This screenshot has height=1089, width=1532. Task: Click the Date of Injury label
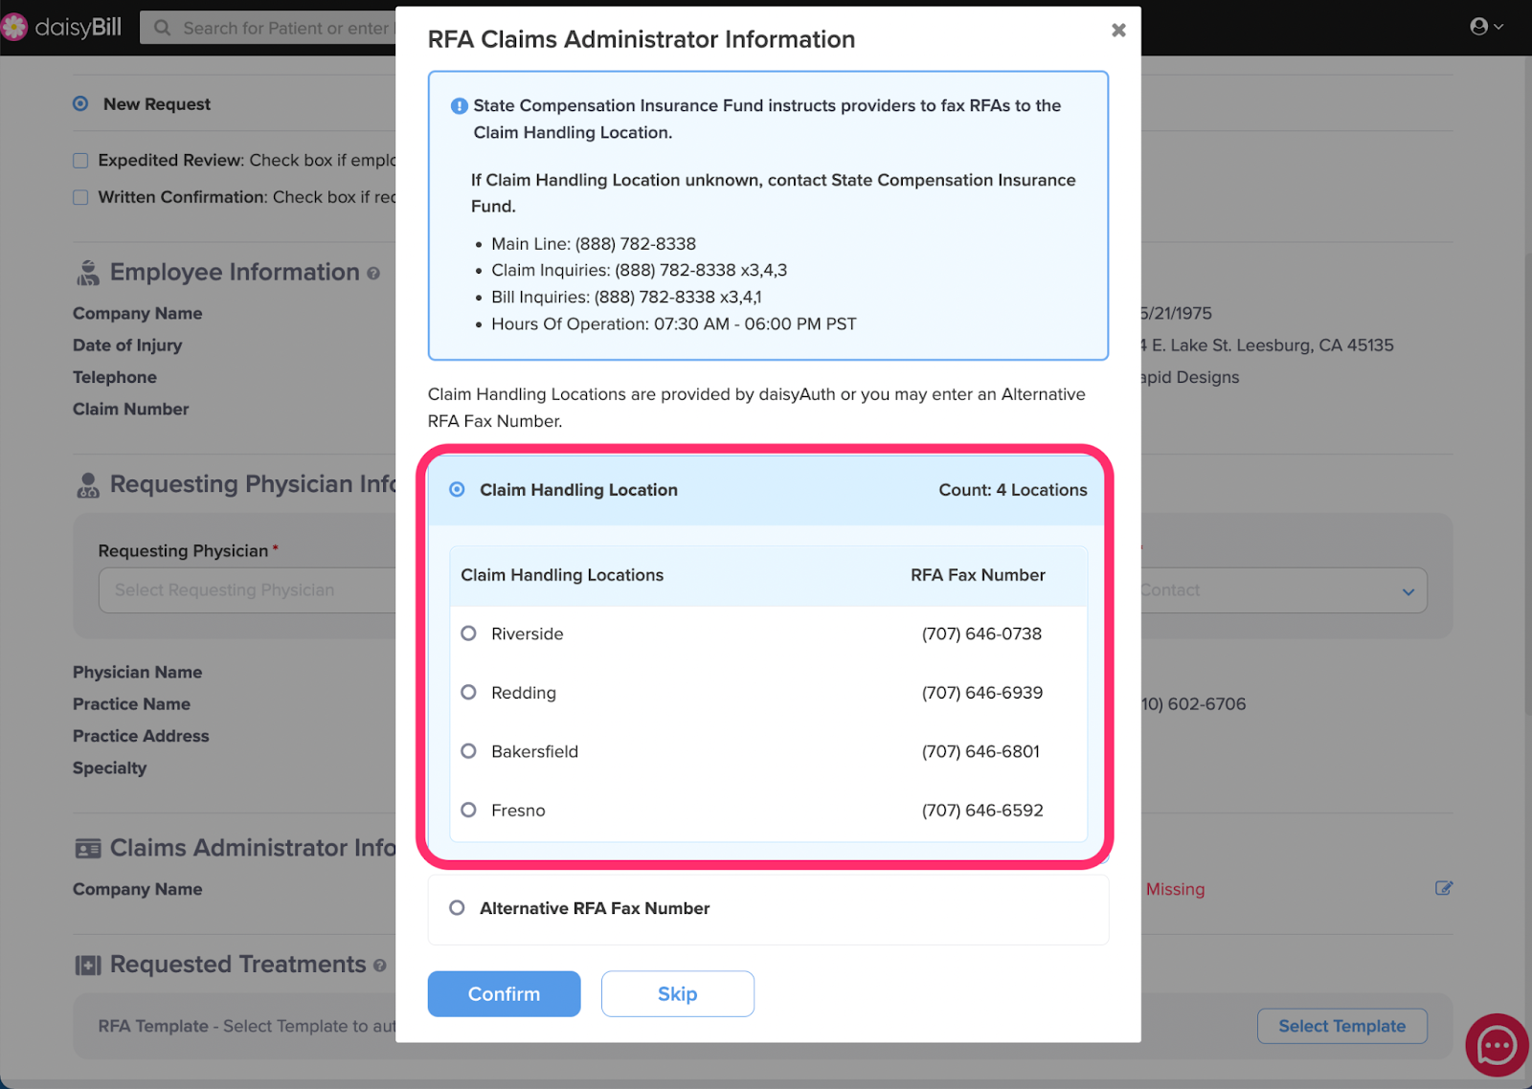(127, 345)
